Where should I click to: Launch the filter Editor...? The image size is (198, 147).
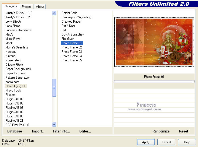click(x=85, y=131)
